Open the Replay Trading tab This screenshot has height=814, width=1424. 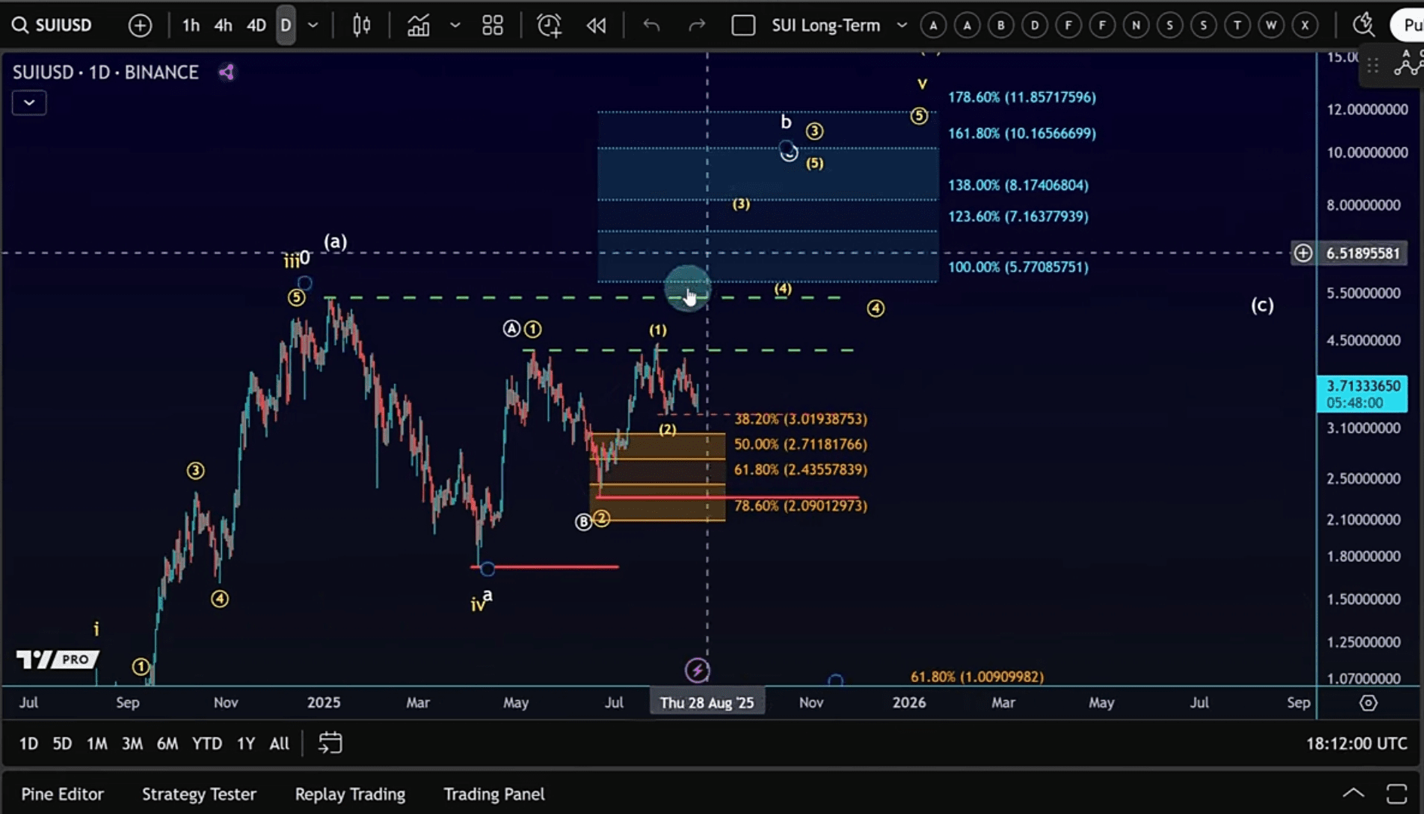[x=350, y=794]
